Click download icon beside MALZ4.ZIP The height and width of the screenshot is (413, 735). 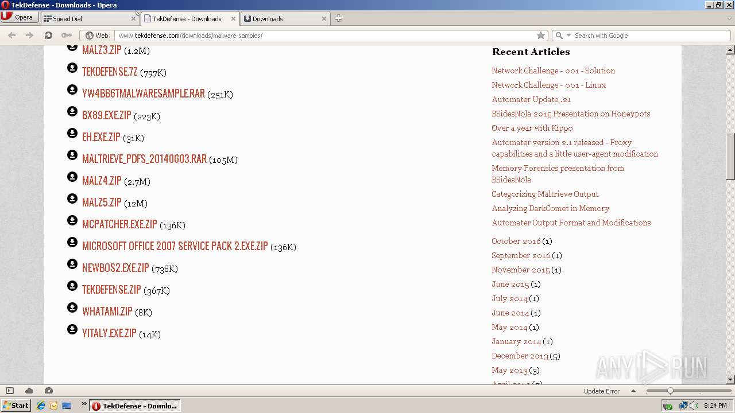point(72,177)
